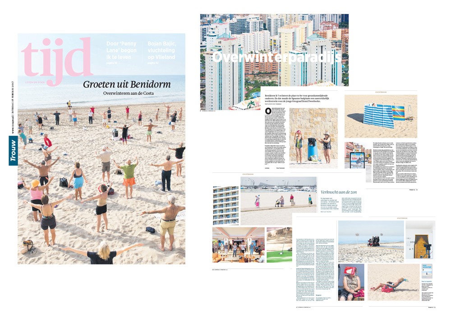Select the hotel lobby dancers photo
This screenshot has width=451, height=319.
(239, 245)
